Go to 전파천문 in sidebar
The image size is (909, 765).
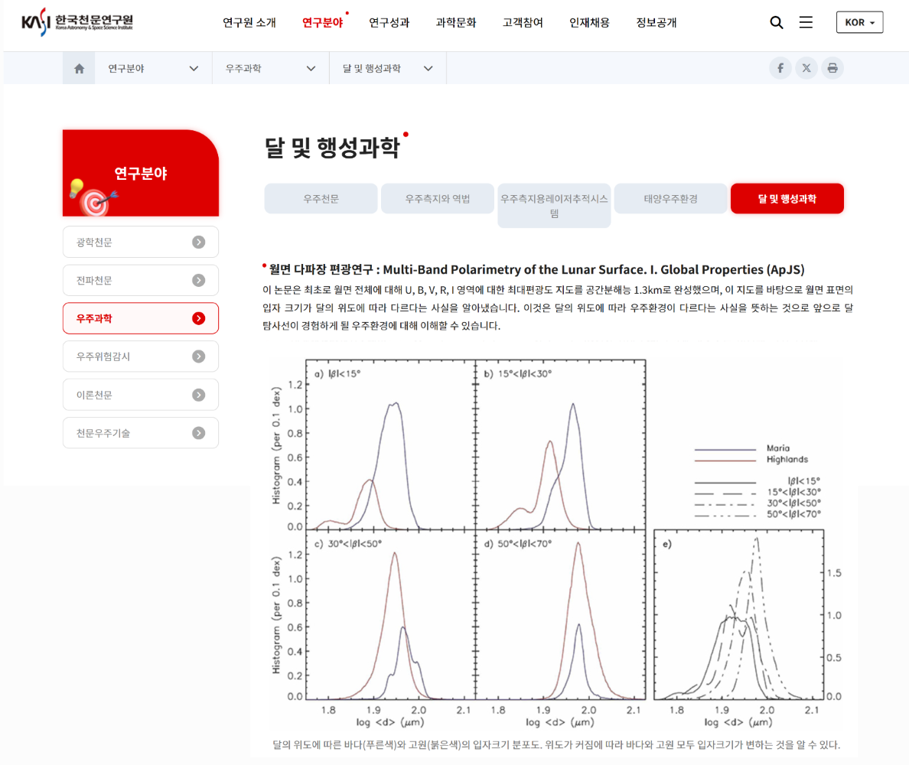coord(141,281)
